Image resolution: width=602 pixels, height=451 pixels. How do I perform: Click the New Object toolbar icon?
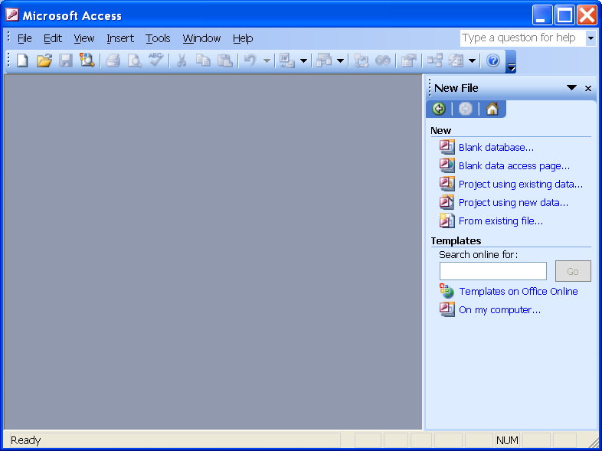click(456, 60)
